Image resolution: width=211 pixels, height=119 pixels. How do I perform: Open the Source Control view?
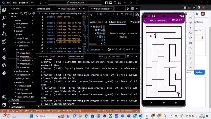click(4, 25)
